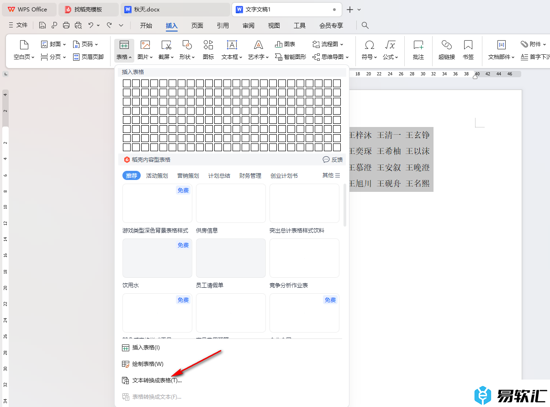Pick the 竞争分析作业表 template thumbnail
The image size is (550, 407).
[304, 258]
